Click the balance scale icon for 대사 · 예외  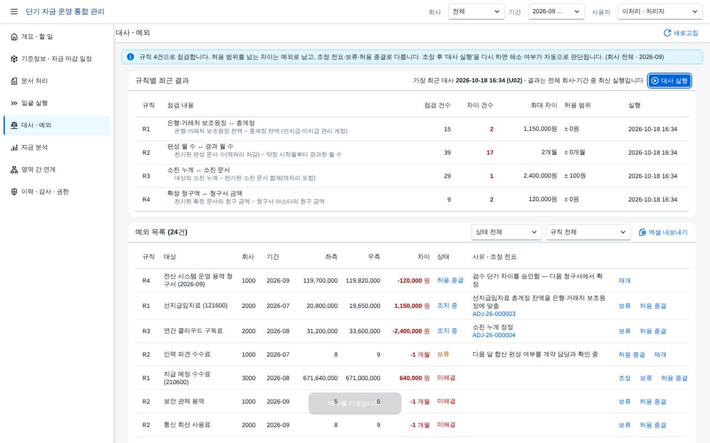click(14, 125)
